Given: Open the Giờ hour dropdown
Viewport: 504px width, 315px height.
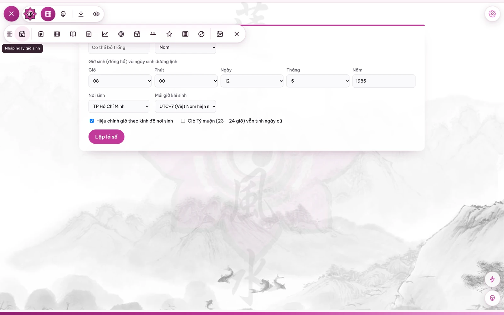Looking at the screenshot, I should coord(120,81).
